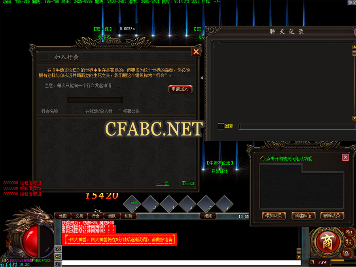This screenshot has height=267, width=356.
Task: Click the 申请加入 apply button
Action: [180, 89]
